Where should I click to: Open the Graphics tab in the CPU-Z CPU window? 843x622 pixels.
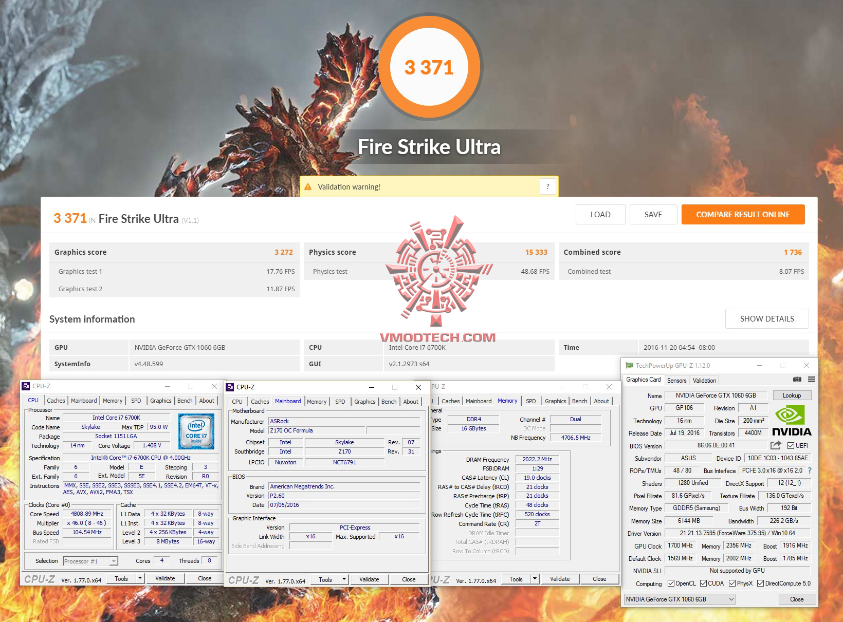click(x=161, y=401)
